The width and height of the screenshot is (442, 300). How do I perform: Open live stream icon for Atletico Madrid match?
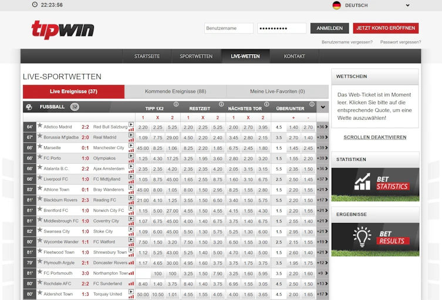tap(131, 124)
